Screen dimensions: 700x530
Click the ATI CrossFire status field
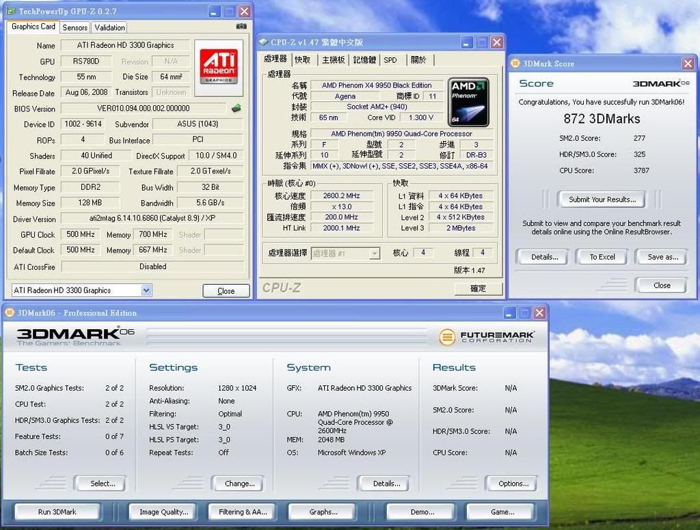pyautogui.click(x=152, y=266)
